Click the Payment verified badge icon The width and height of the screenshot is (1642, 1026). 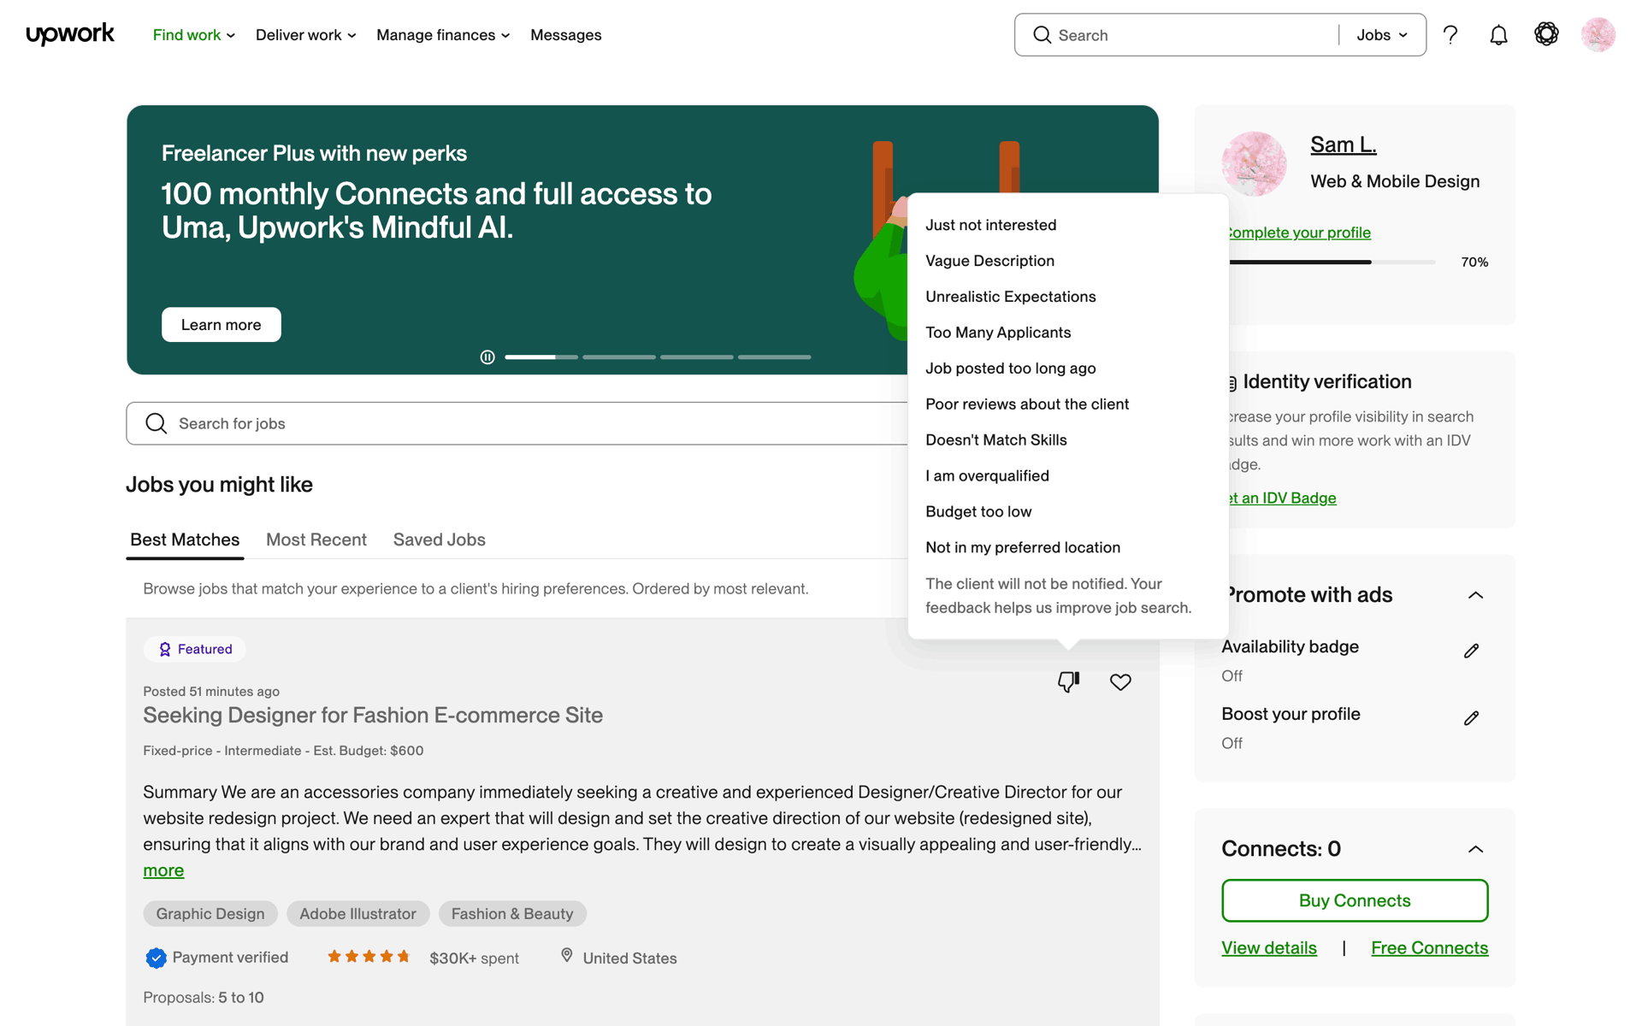156,958
